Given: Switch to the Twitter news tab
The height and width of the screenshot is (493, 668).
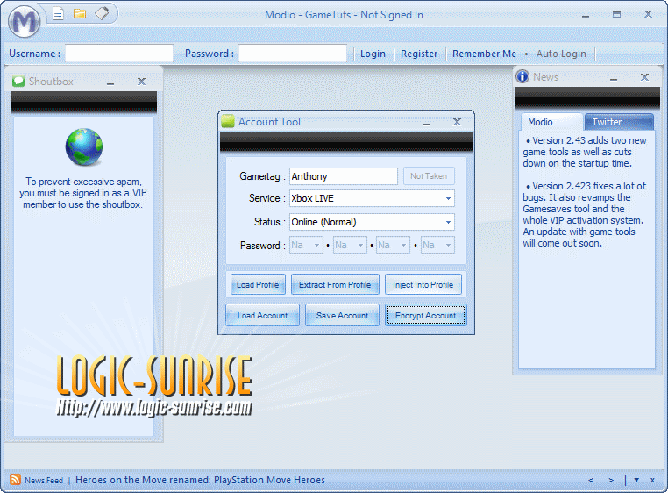Looking at the screenshot, I should [619, 122].
